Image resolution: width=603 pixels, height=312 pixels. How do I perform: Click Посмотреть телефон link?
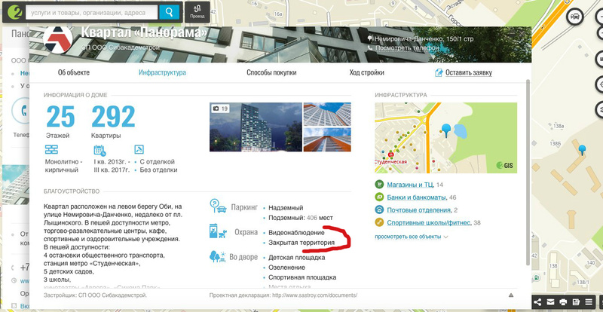tap(407, 48)
